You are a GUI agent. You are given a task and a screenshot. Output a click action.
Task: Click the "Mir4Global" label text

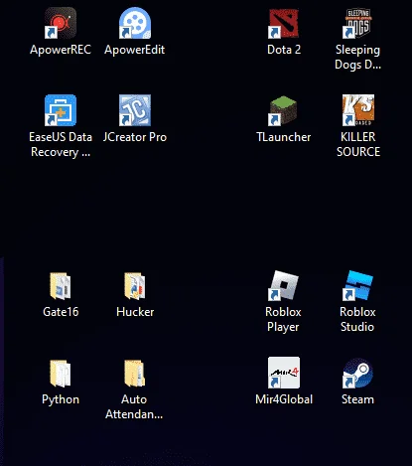pos(284,399)
